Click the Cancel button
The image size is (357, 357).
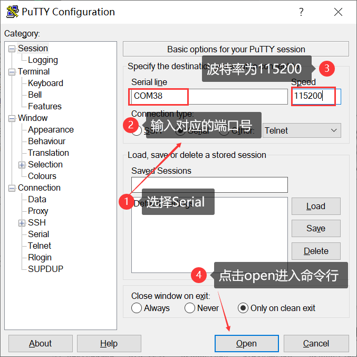(x=316, y=344)
